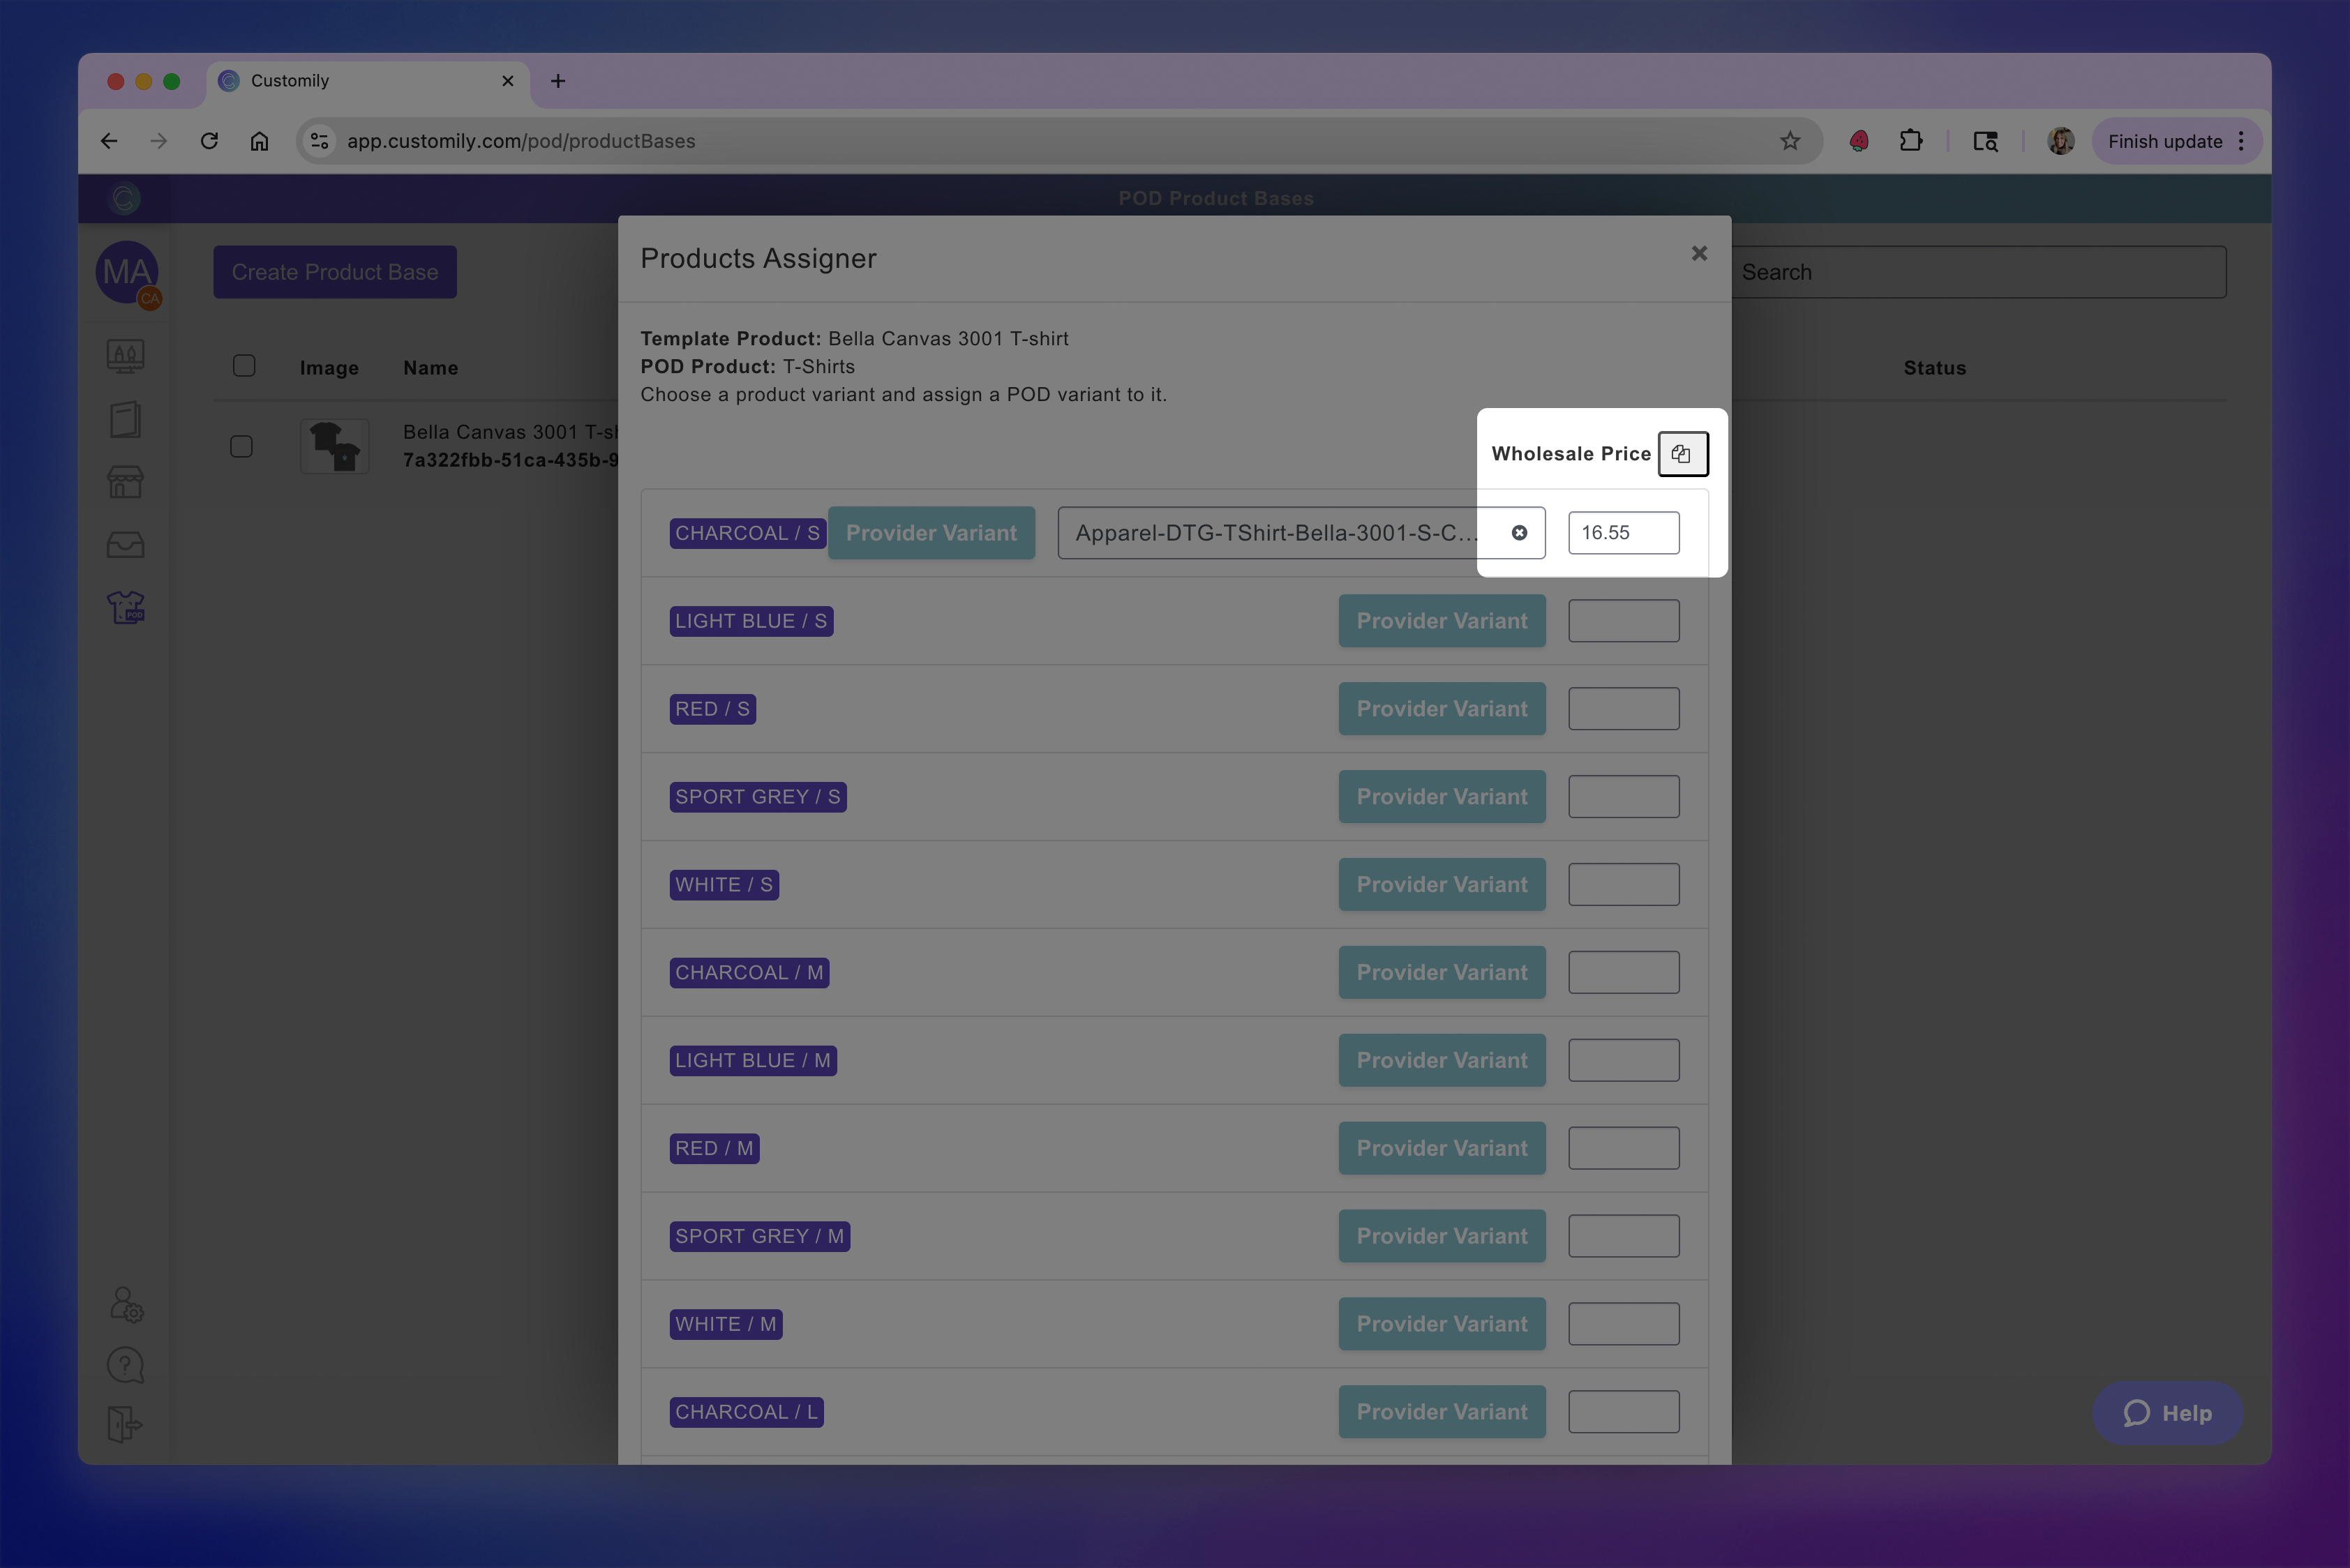The height and width of the screenshot is (1568, 2350).
Task: Open user settings sidebar icon
Action: tap(125, 1304)
